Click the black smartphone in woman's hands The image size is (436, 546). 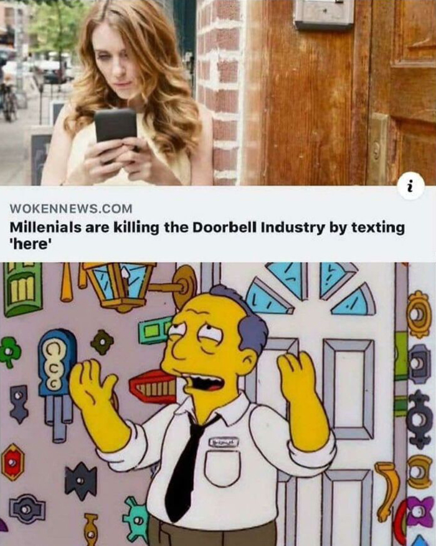(x=115, y=127)
